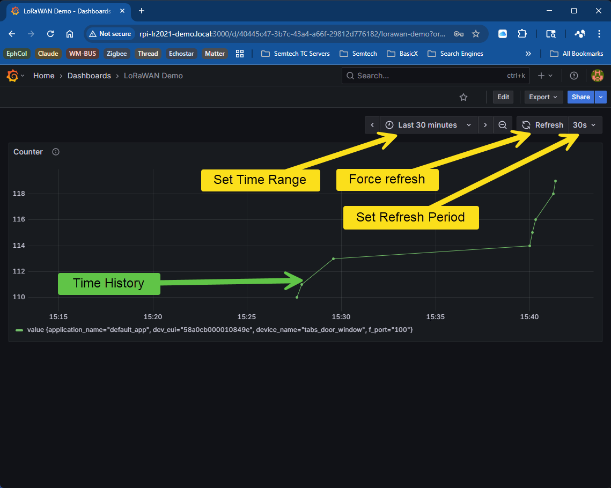
Task: Open Semtech bookmark folder
Action: [x=358, y=54]
